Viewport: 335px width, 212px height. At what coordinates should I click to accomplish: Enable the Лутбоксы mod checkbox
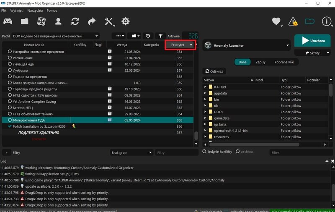coord(10,70)
